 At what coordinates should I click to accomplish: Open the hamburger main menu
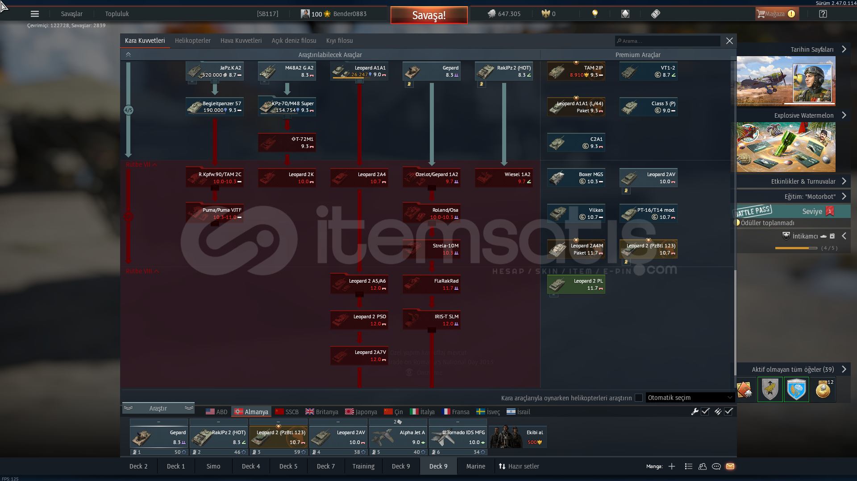click(x=35, y=14)
